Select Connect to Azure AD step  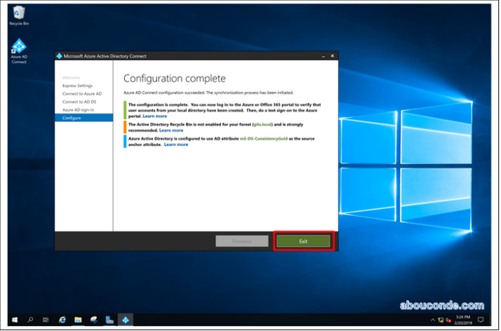pos(81,94)
